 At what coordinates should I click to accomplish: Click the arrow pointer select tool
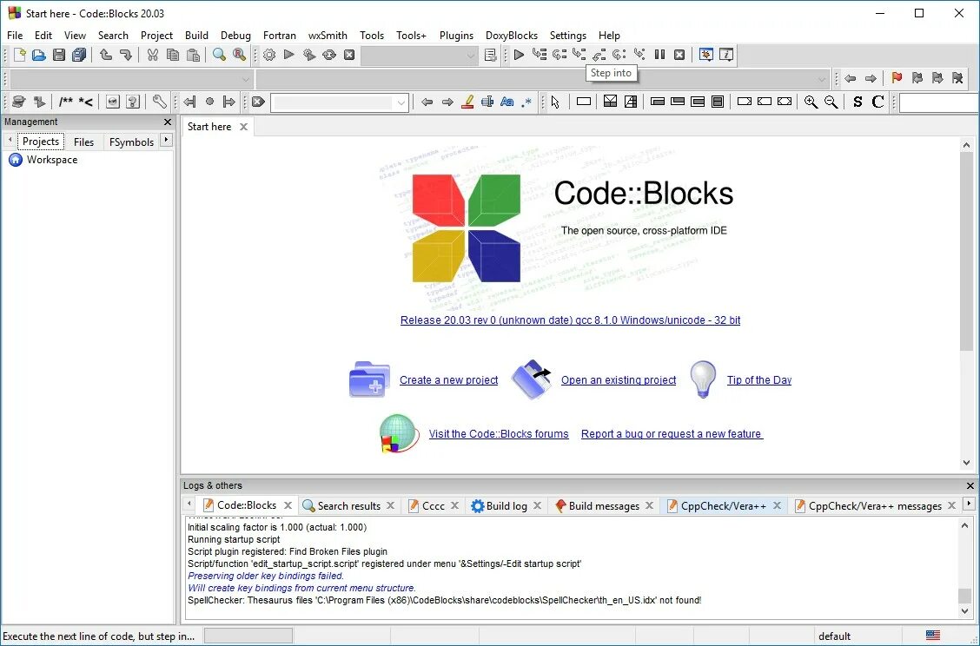555,102
